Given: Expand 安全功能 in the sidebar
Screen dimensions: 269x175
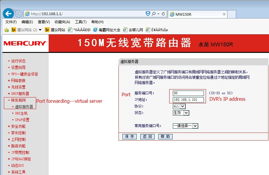Looking at the screenshot, I should click(18, 126).
